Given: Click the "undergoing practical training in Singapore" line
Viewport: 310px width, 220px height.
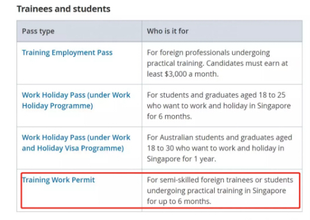Looking at the screenshot, I should (216, 191).
